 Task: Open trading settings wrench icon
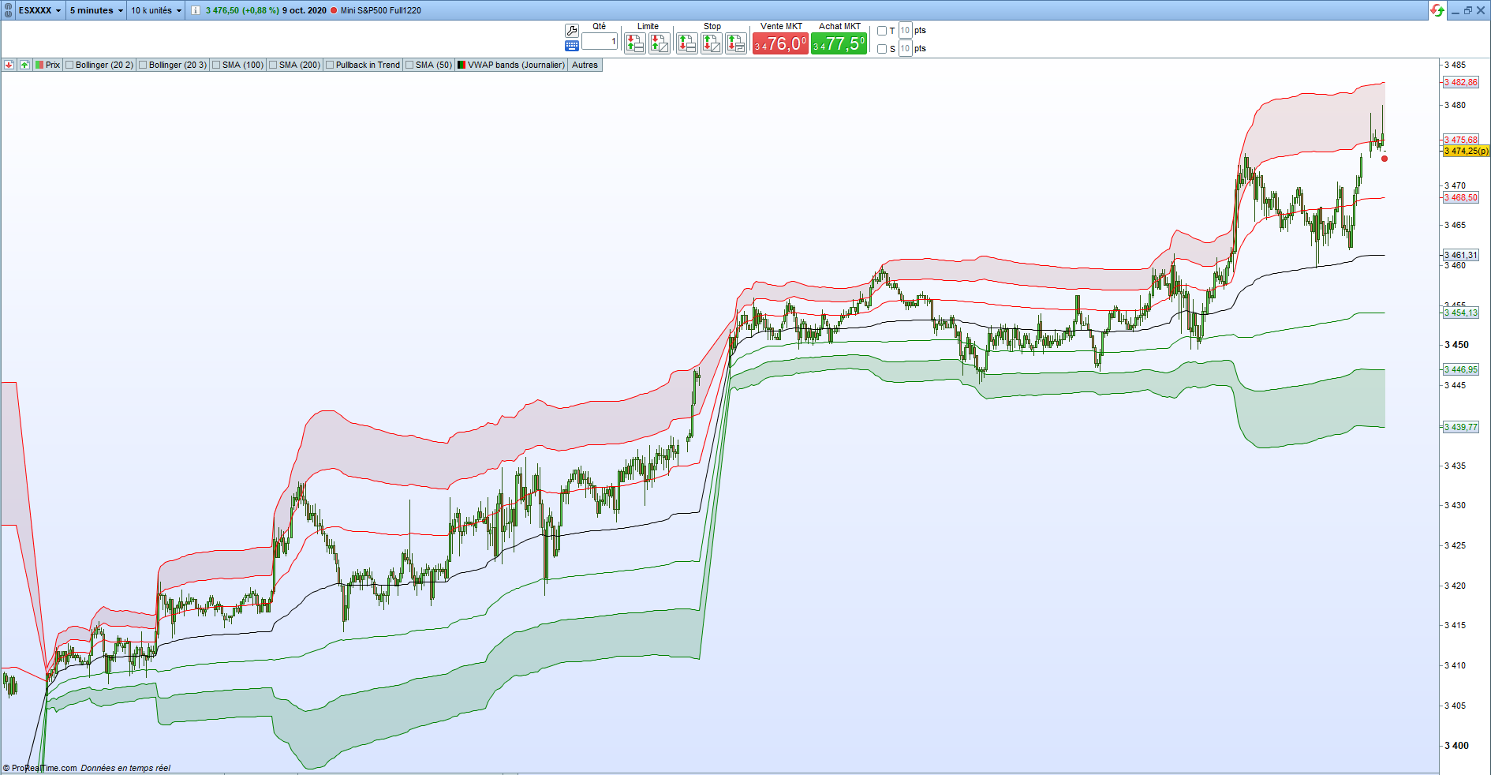(x=572, y=30)
